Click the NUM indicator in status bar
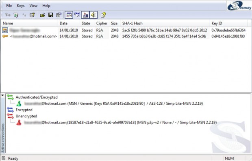Screen dimensions: 252x161 [229, 159]
